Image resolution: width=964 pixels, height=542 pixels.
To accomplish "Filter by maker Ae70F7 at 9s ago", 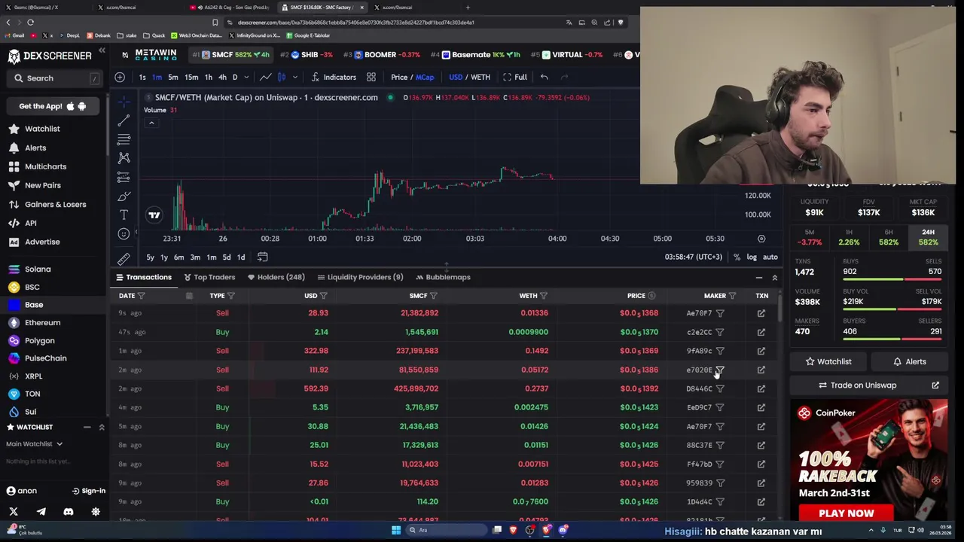I will point(720,313).
